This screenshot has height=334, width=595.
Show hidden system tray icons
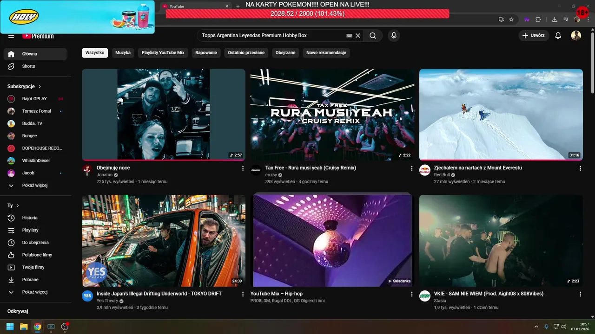coord(536,327)
